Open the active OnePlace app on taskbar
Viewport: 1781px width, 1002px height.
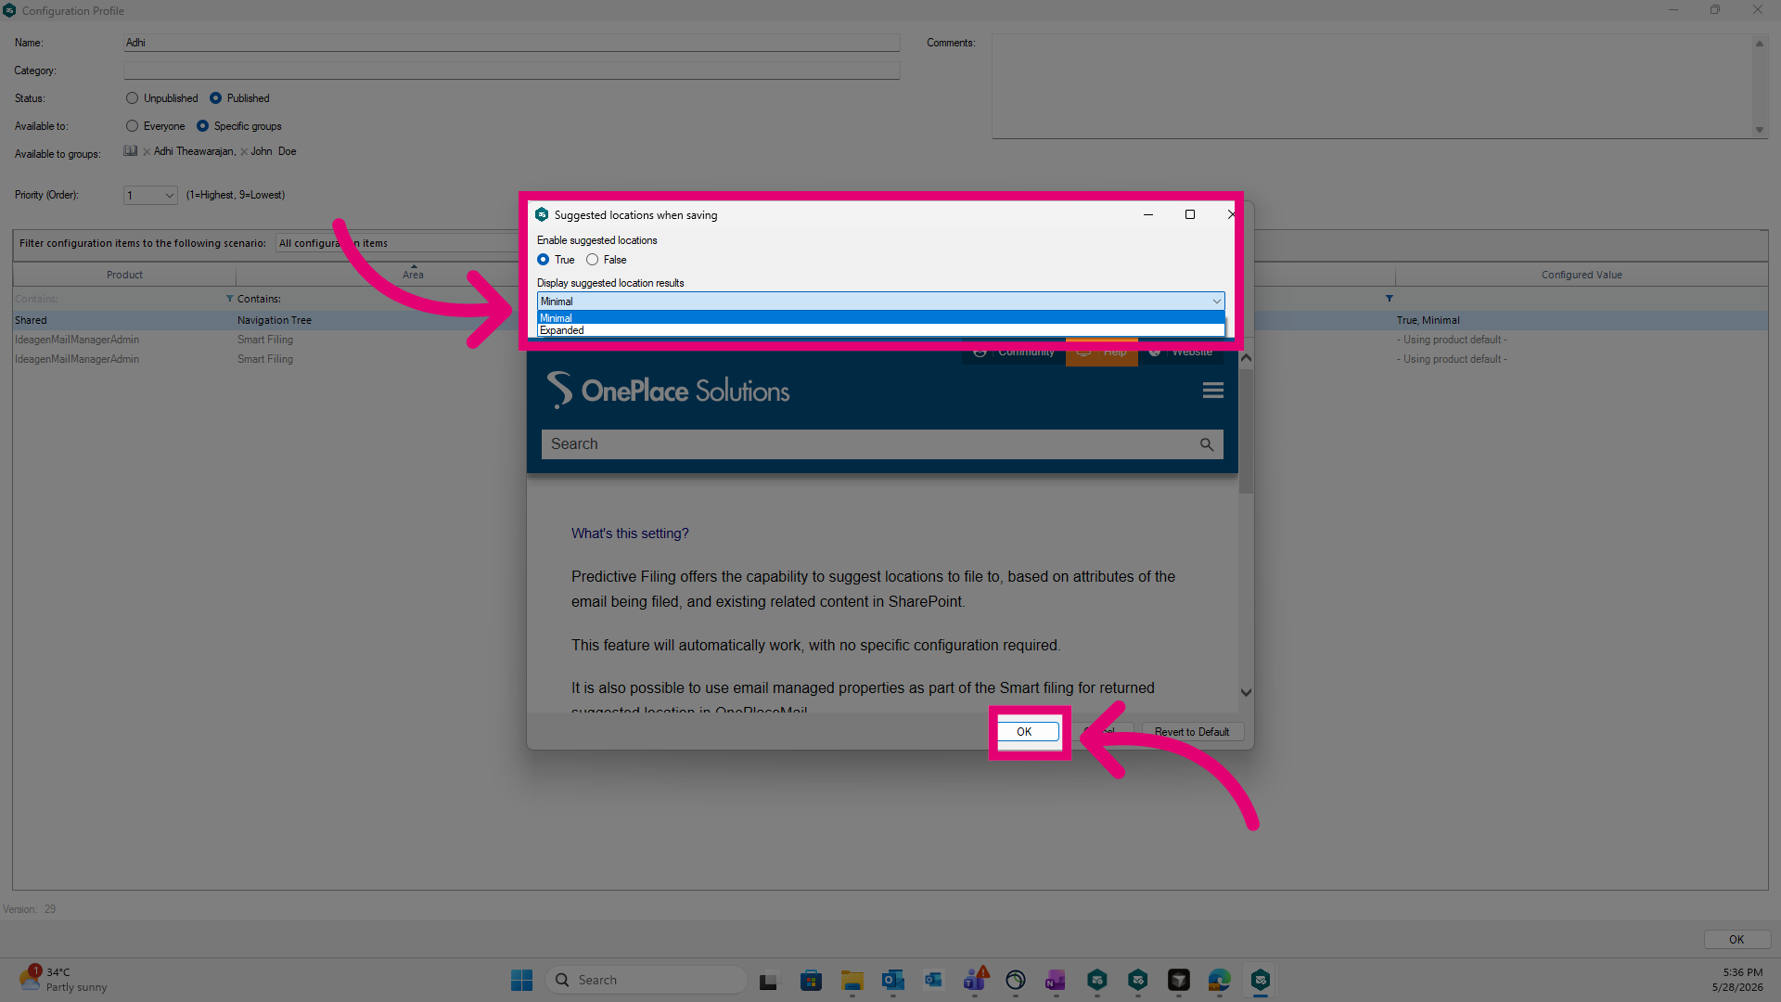tap(1260, 981)
